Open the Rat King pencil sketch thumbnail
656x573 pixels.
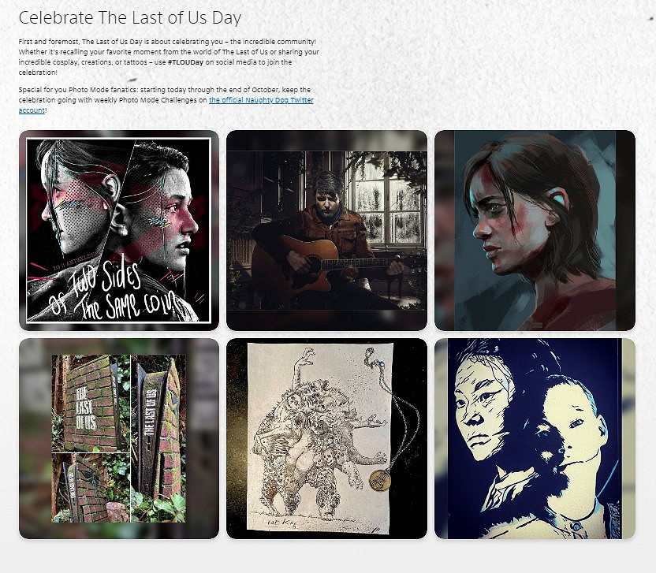pyautogui.click(x=326, y=439)
